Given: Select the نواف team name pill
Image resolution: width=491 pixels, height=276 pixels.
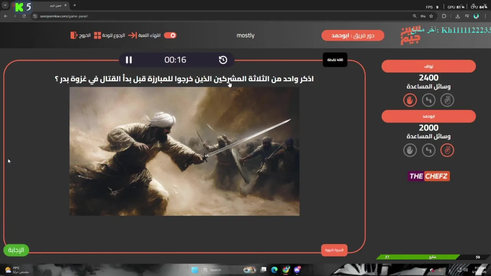Looking at the screenshot, I should pos(428,66).
